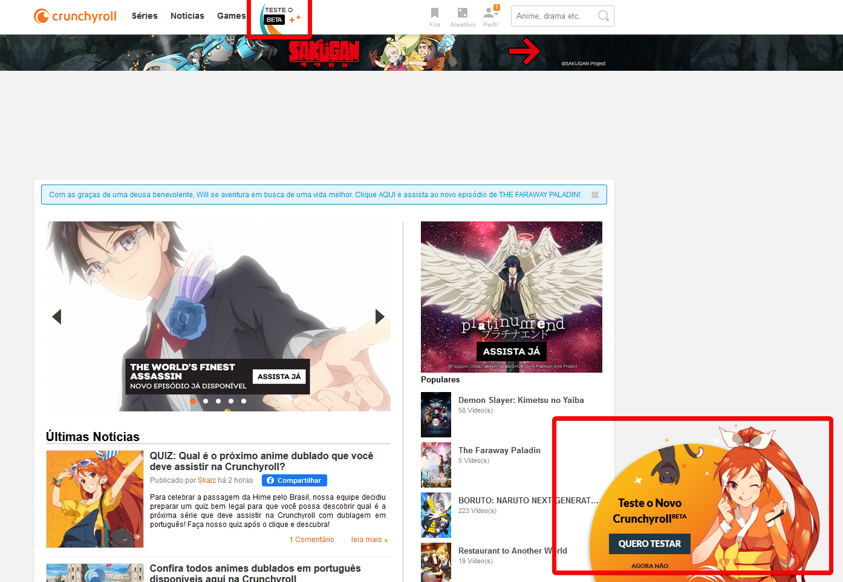Viewport: 843px width, 582px height.
Task: Dismiss the Faraway Paladin notice with the close icon
Action: [595, 195]
